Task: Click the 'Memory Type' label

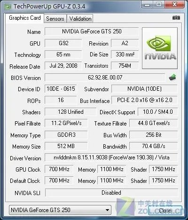Action: coord(25,135)
